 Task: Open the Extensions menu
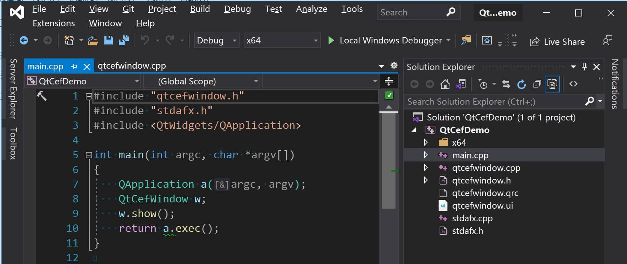(54, 23)
